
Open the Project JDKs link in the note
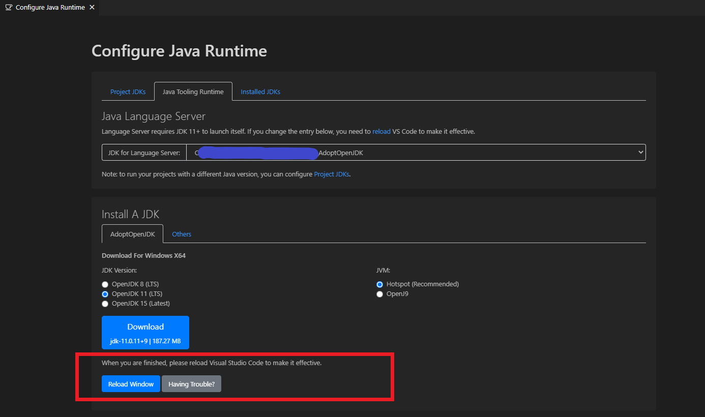coord(332,174)
